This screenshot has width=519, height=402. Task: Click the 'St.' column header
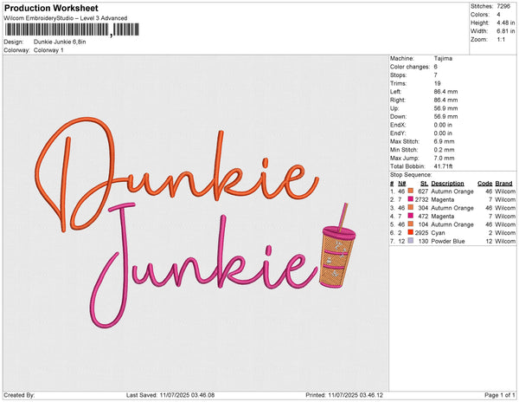click(x=425, y=184)
